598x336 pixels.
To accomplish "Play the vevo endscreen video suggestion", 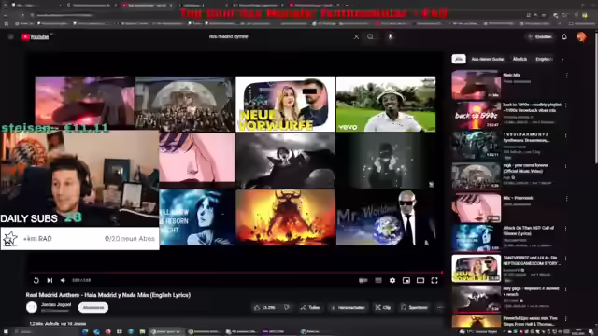I will pos(386,104).
